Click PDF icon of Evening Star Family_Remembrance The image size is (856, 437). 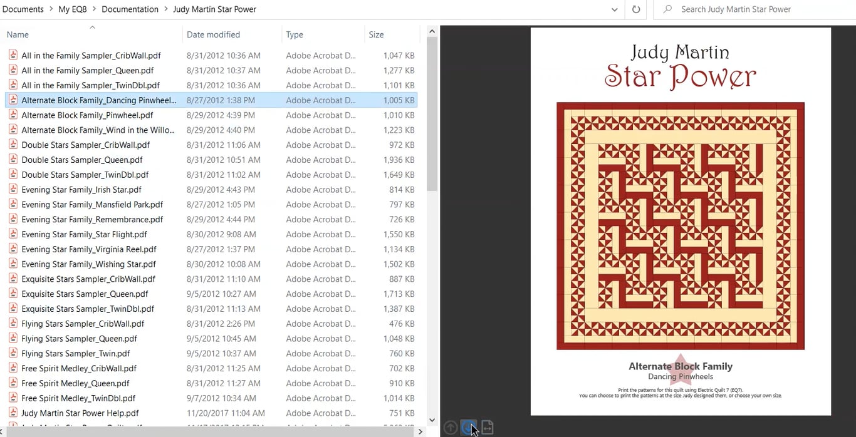[13, 219]
